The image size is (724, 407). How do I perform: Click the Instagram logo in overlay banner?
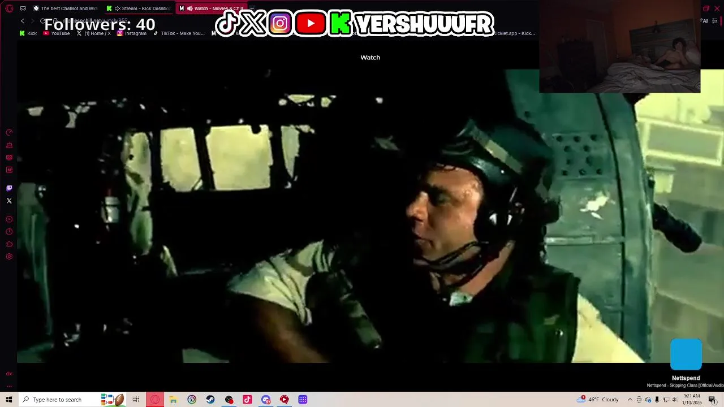pos(280,24)
